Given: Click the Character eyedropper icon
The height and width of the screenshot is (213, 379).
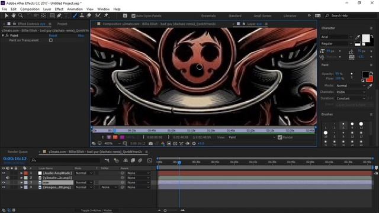Looking at the screenshot, I should [x=358, y=37].
